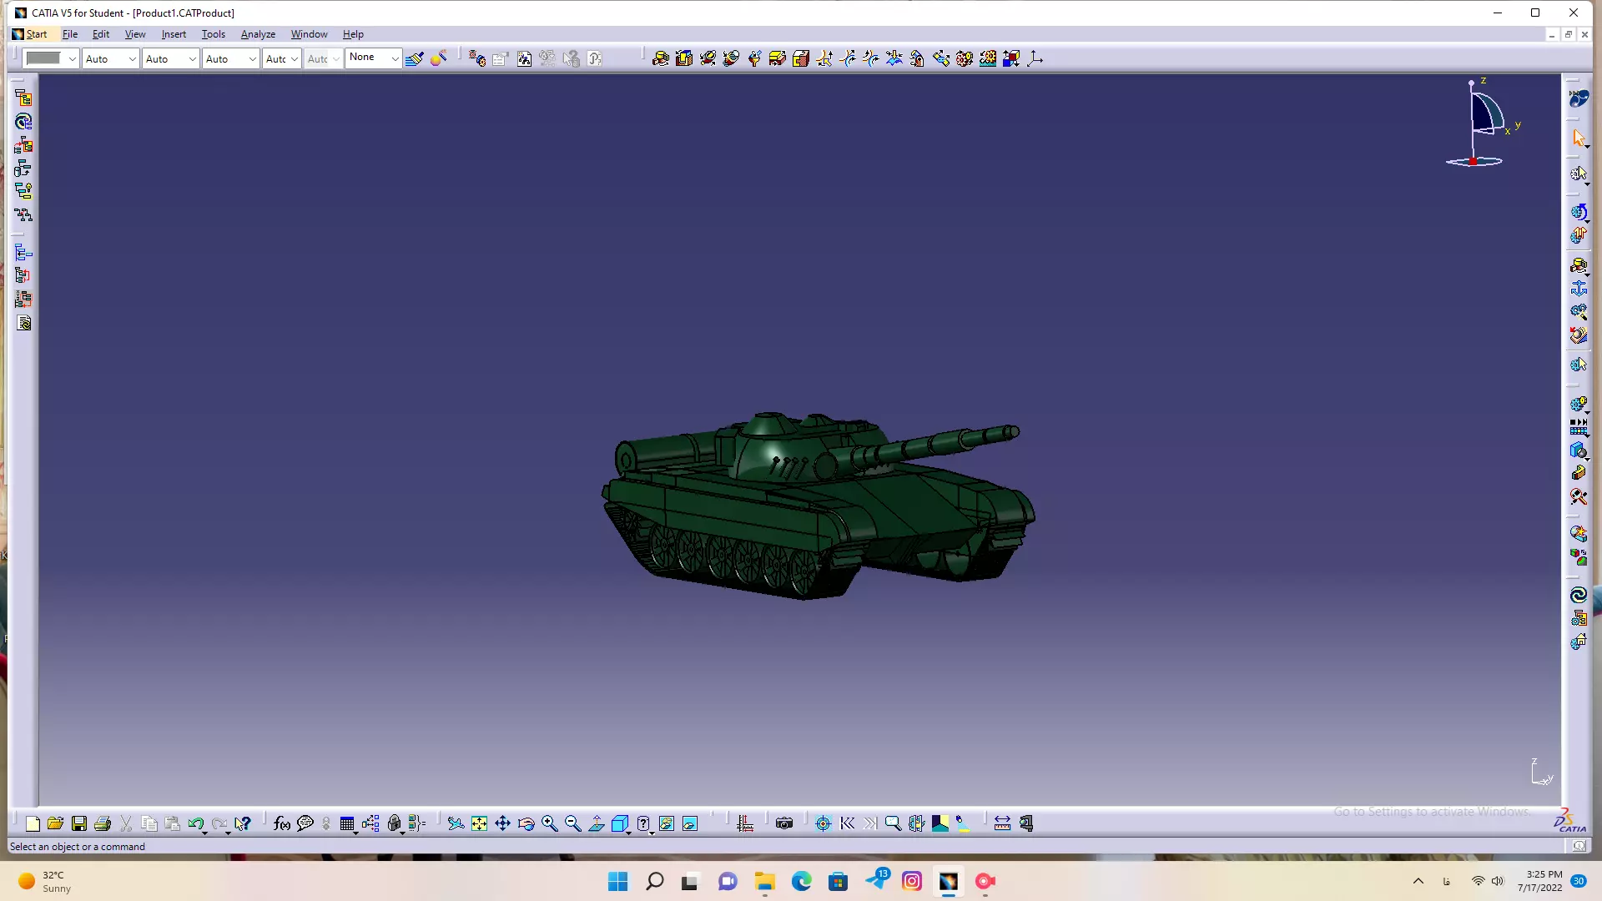1602x901 pixels.
Task: Click the New document icon
Action: coord(33,823)
